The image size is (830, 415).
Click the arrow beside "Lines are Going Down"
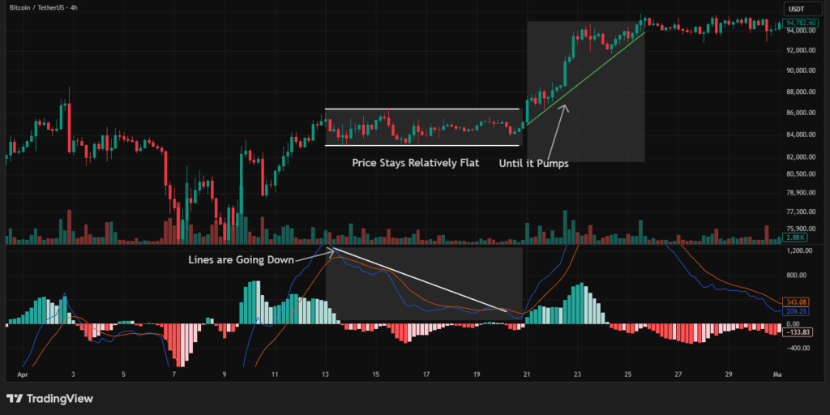pos(312,255)
